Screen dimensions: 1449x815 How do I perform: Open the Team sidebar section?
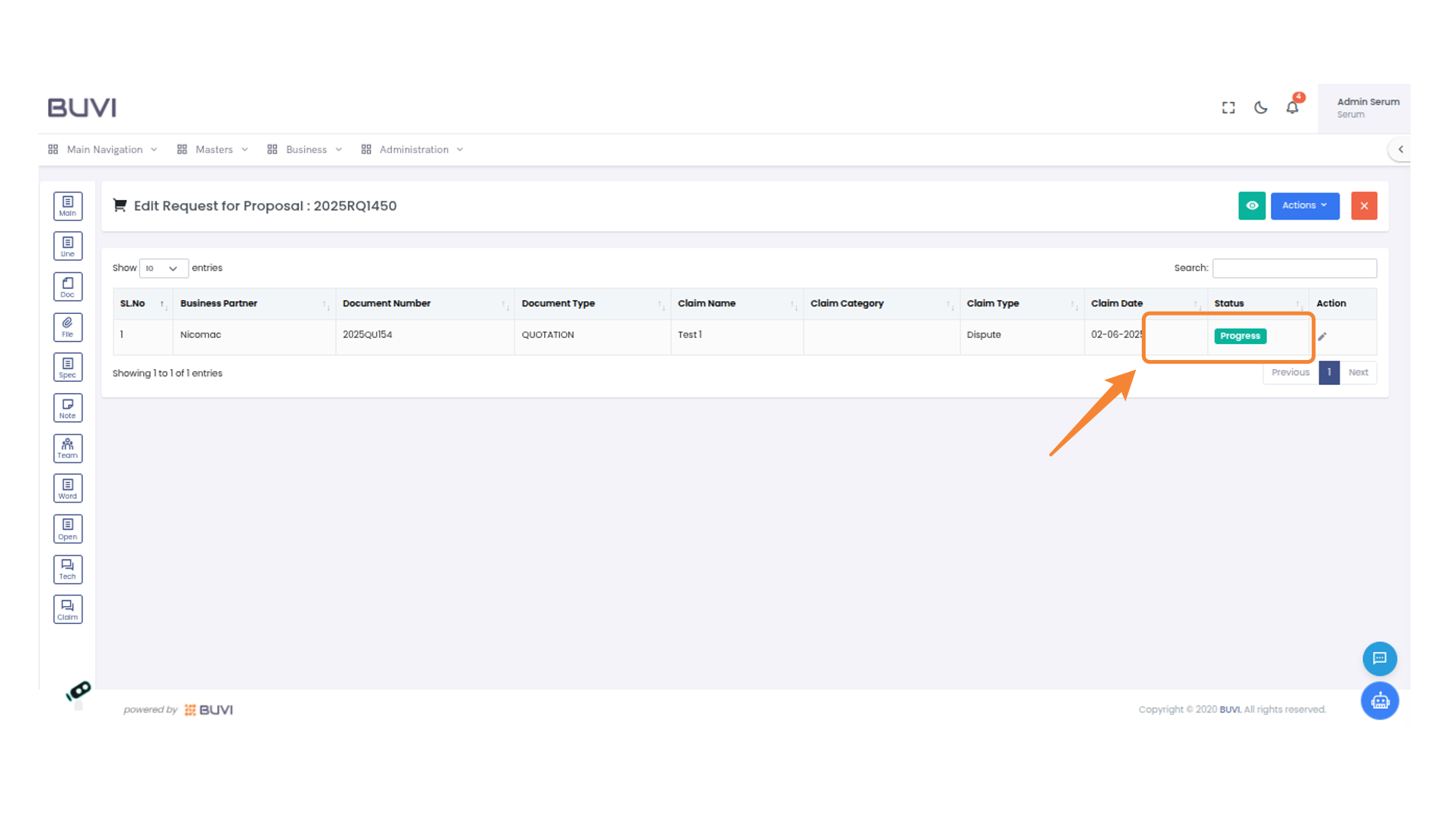pyautogui.click(x=68, y=448)
